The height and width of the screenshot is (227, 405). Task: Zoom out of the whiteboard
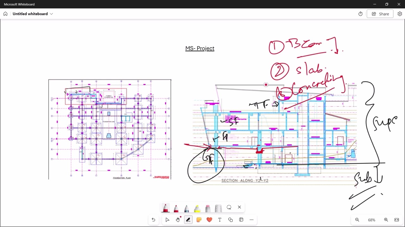coord(357,220)
